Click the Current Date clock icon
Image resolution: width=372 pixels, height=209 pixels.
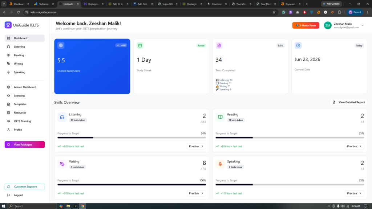tap(298, 45)
